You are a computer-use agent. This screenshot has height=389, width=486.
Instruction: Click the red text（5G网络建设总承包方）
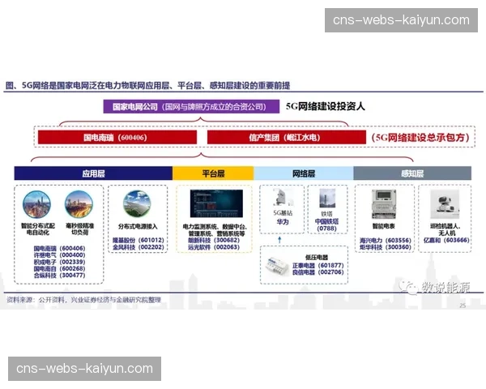click(420, 138)
